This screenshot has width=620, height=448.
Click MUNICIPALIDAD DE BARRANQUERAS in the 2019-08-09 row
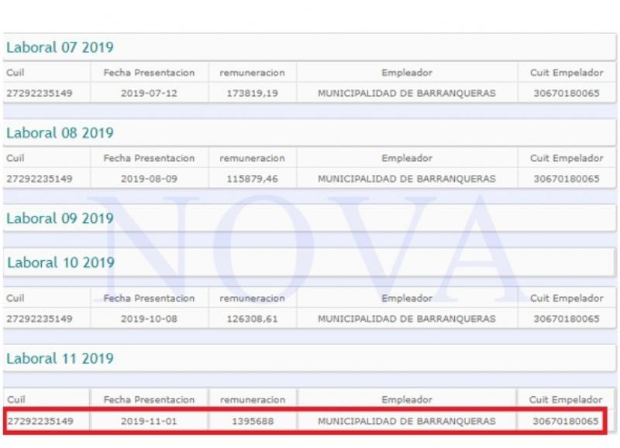coord(407,179)
